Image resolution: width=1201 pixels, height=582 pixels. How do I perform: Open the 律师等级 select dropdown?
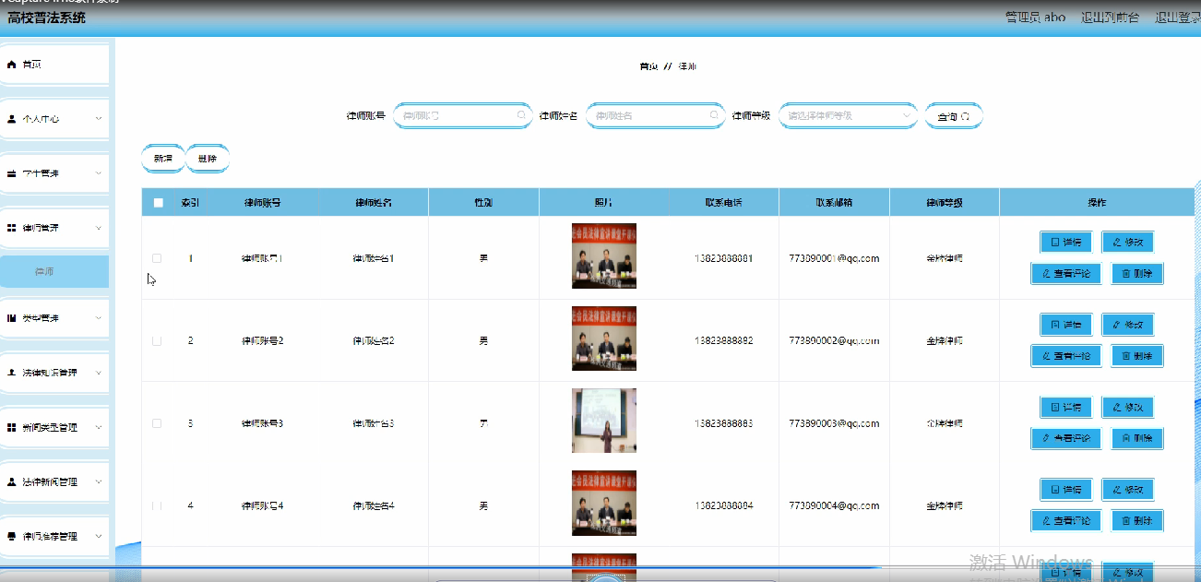pyautogui.click(x=848, y=116)
